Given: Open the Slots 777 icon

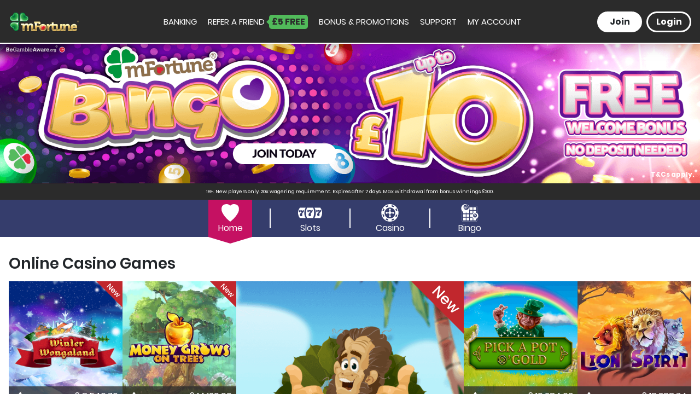Looking at the screenshot, I should tap(310, 213).
